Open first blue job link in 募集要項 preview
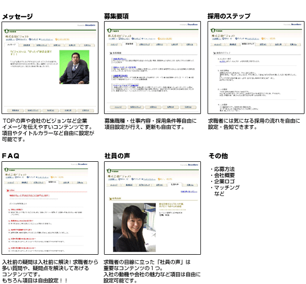 [119, 59]
